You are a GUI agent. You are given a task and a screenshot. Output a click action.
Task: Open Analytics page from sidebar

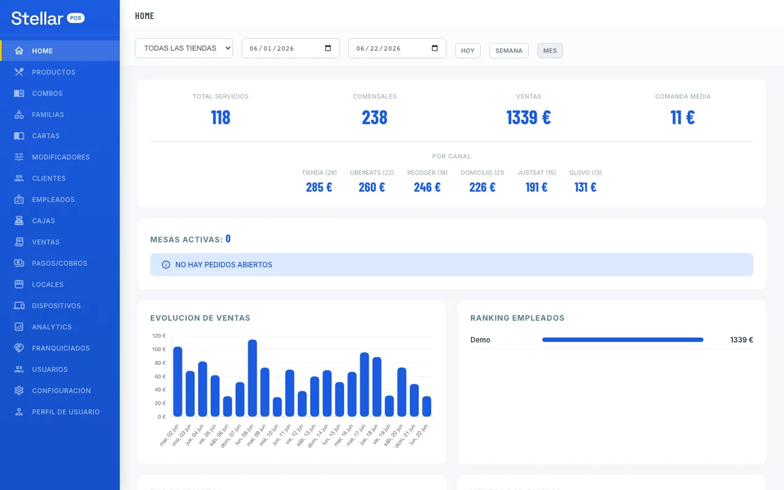coord(60,327)
